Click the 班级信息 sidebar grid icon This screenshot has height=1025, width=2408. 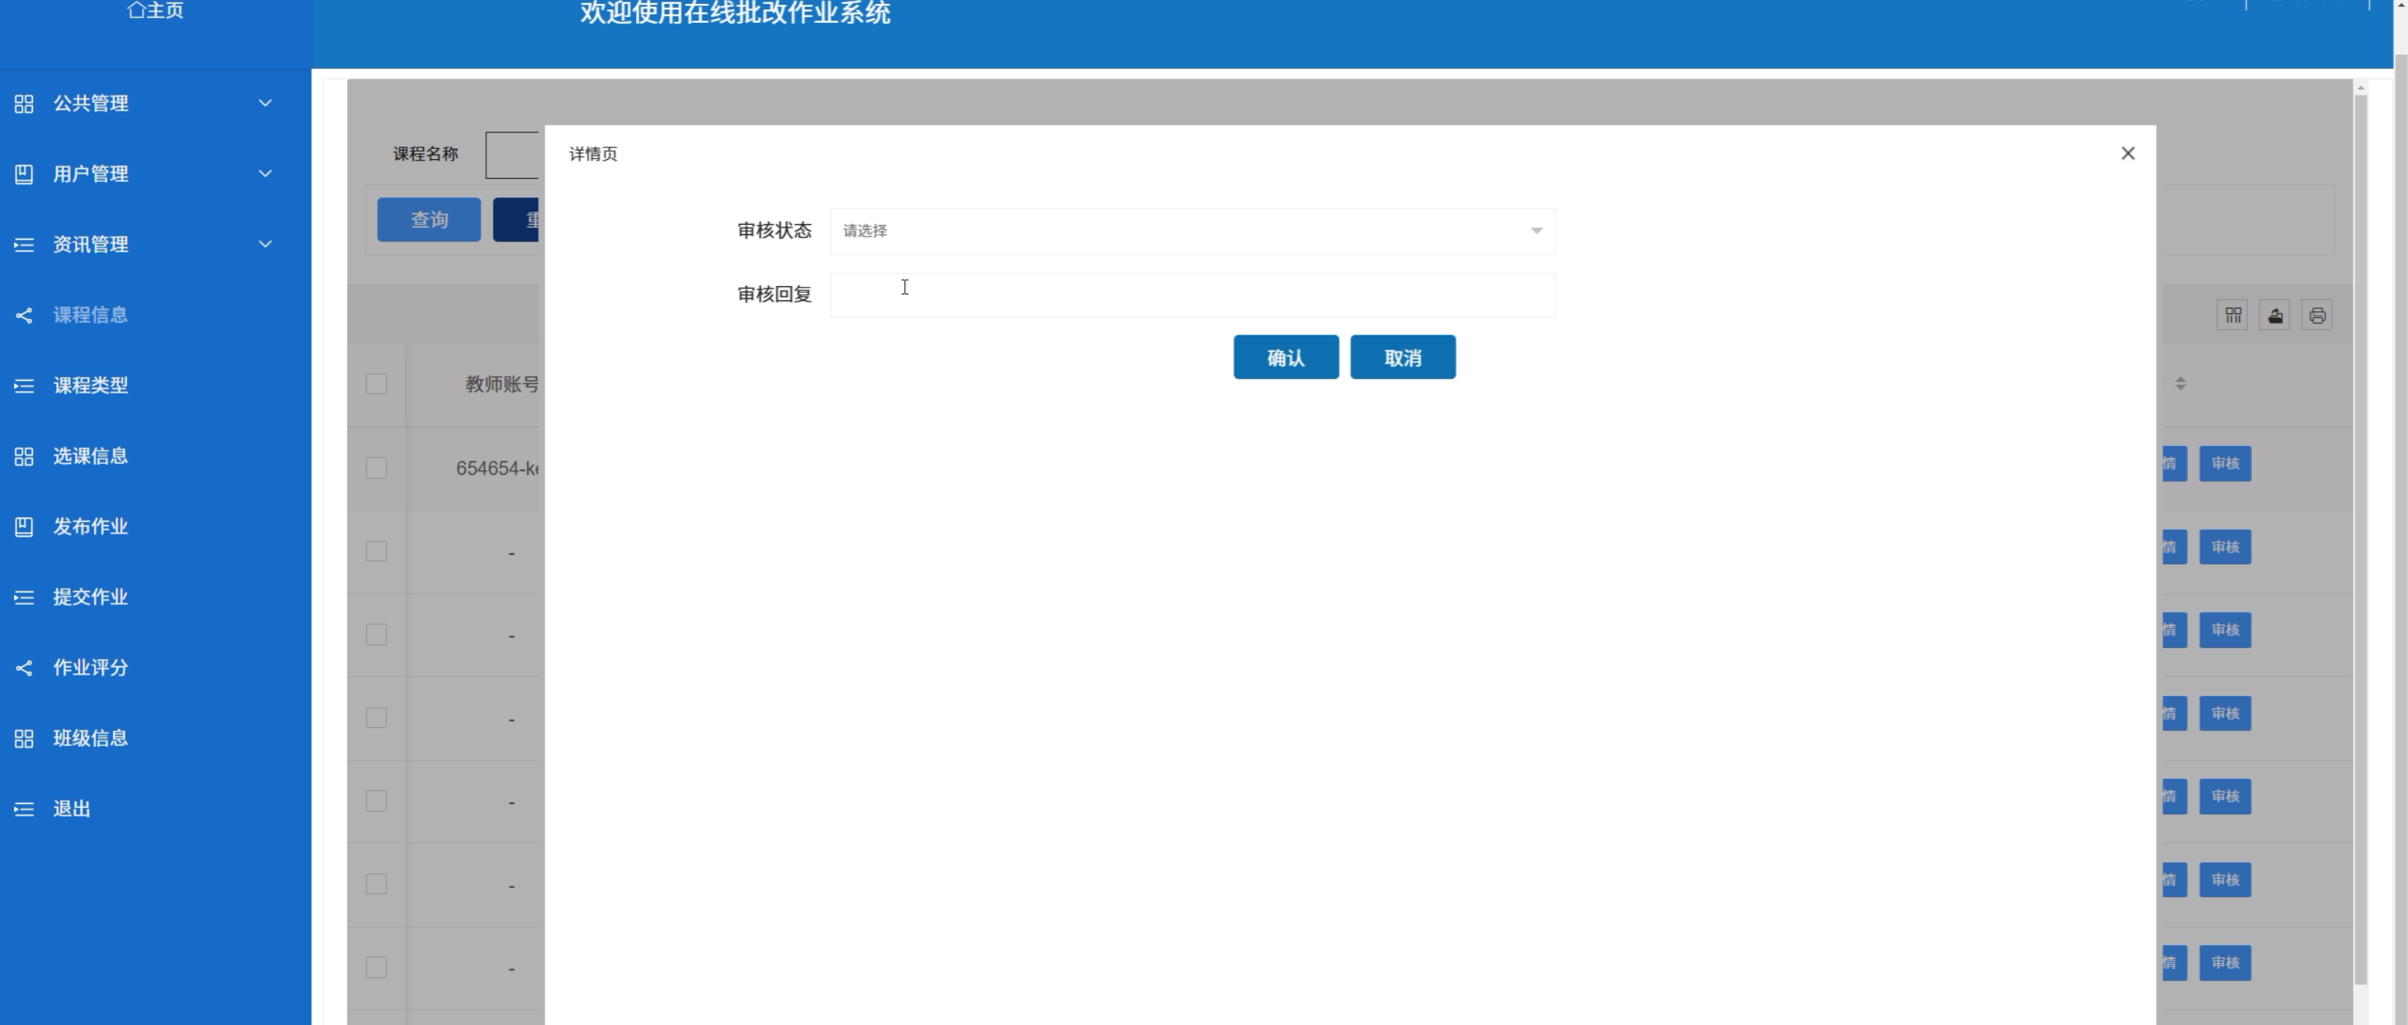(24, 739)
